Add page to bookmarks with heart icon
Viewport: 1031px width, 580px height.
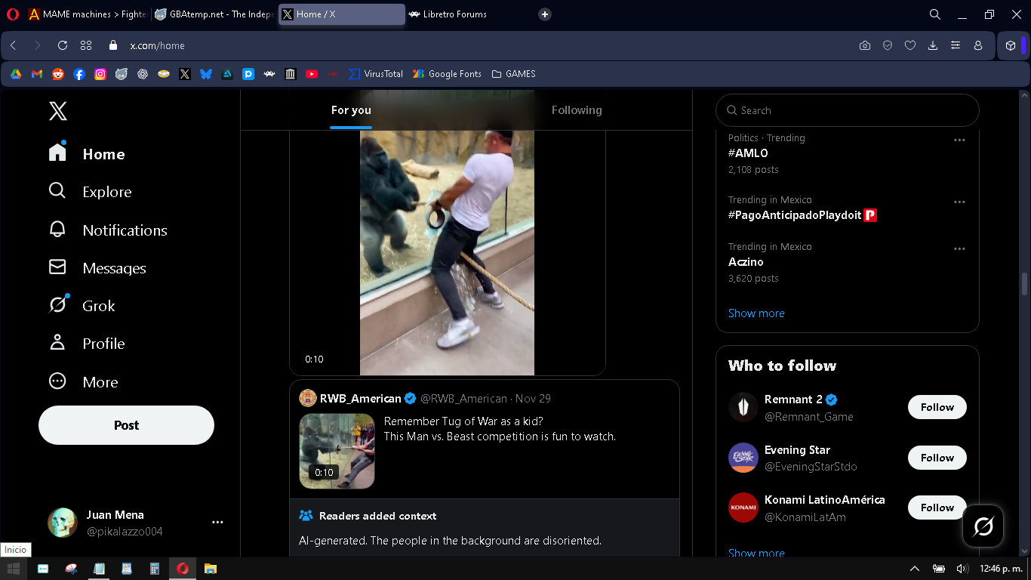(910, 45)
